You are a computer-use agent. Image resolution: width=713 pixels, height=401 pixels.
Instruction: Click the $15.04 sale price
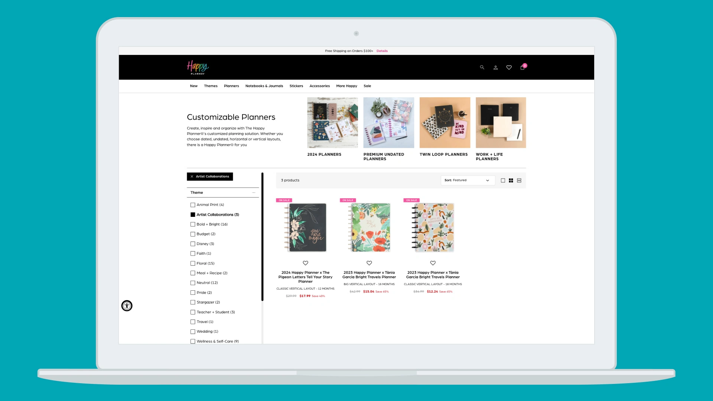[369, 291]
